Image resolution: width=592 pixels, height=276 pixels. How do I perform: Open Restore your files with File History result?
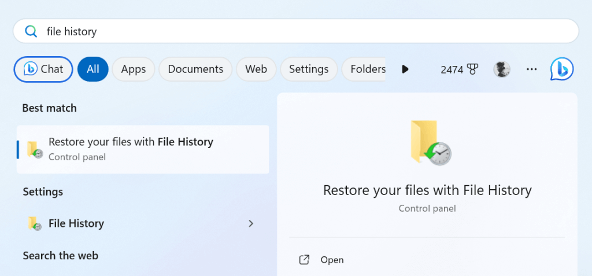click(143, 149)
